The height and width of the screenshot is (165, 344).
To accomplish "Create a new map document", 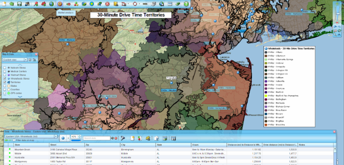I will [x=4, y=4].
